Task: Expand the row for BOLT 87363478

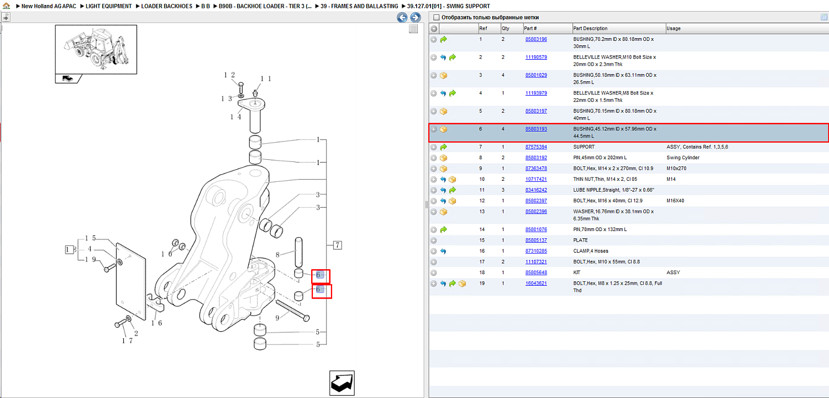Action: (434, 169)
